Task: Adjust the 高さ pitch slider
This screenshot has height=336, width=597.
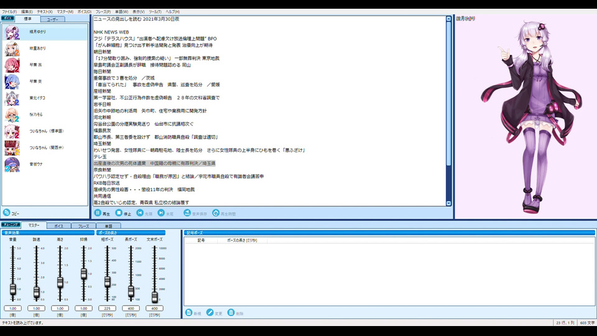Action: 60,282
